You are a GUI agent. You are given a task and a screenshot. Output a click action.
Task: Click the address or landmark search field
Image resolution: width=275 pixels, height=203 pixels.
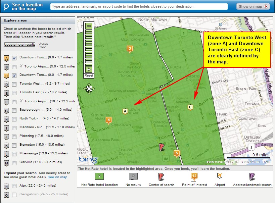pyautogui.click(x=139, y=6)
